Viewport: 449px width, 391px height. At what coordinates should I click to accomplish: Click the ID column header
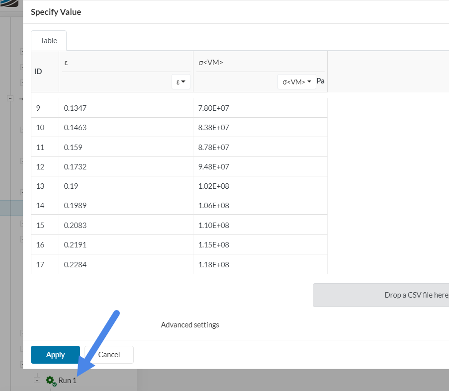point(38,72)
